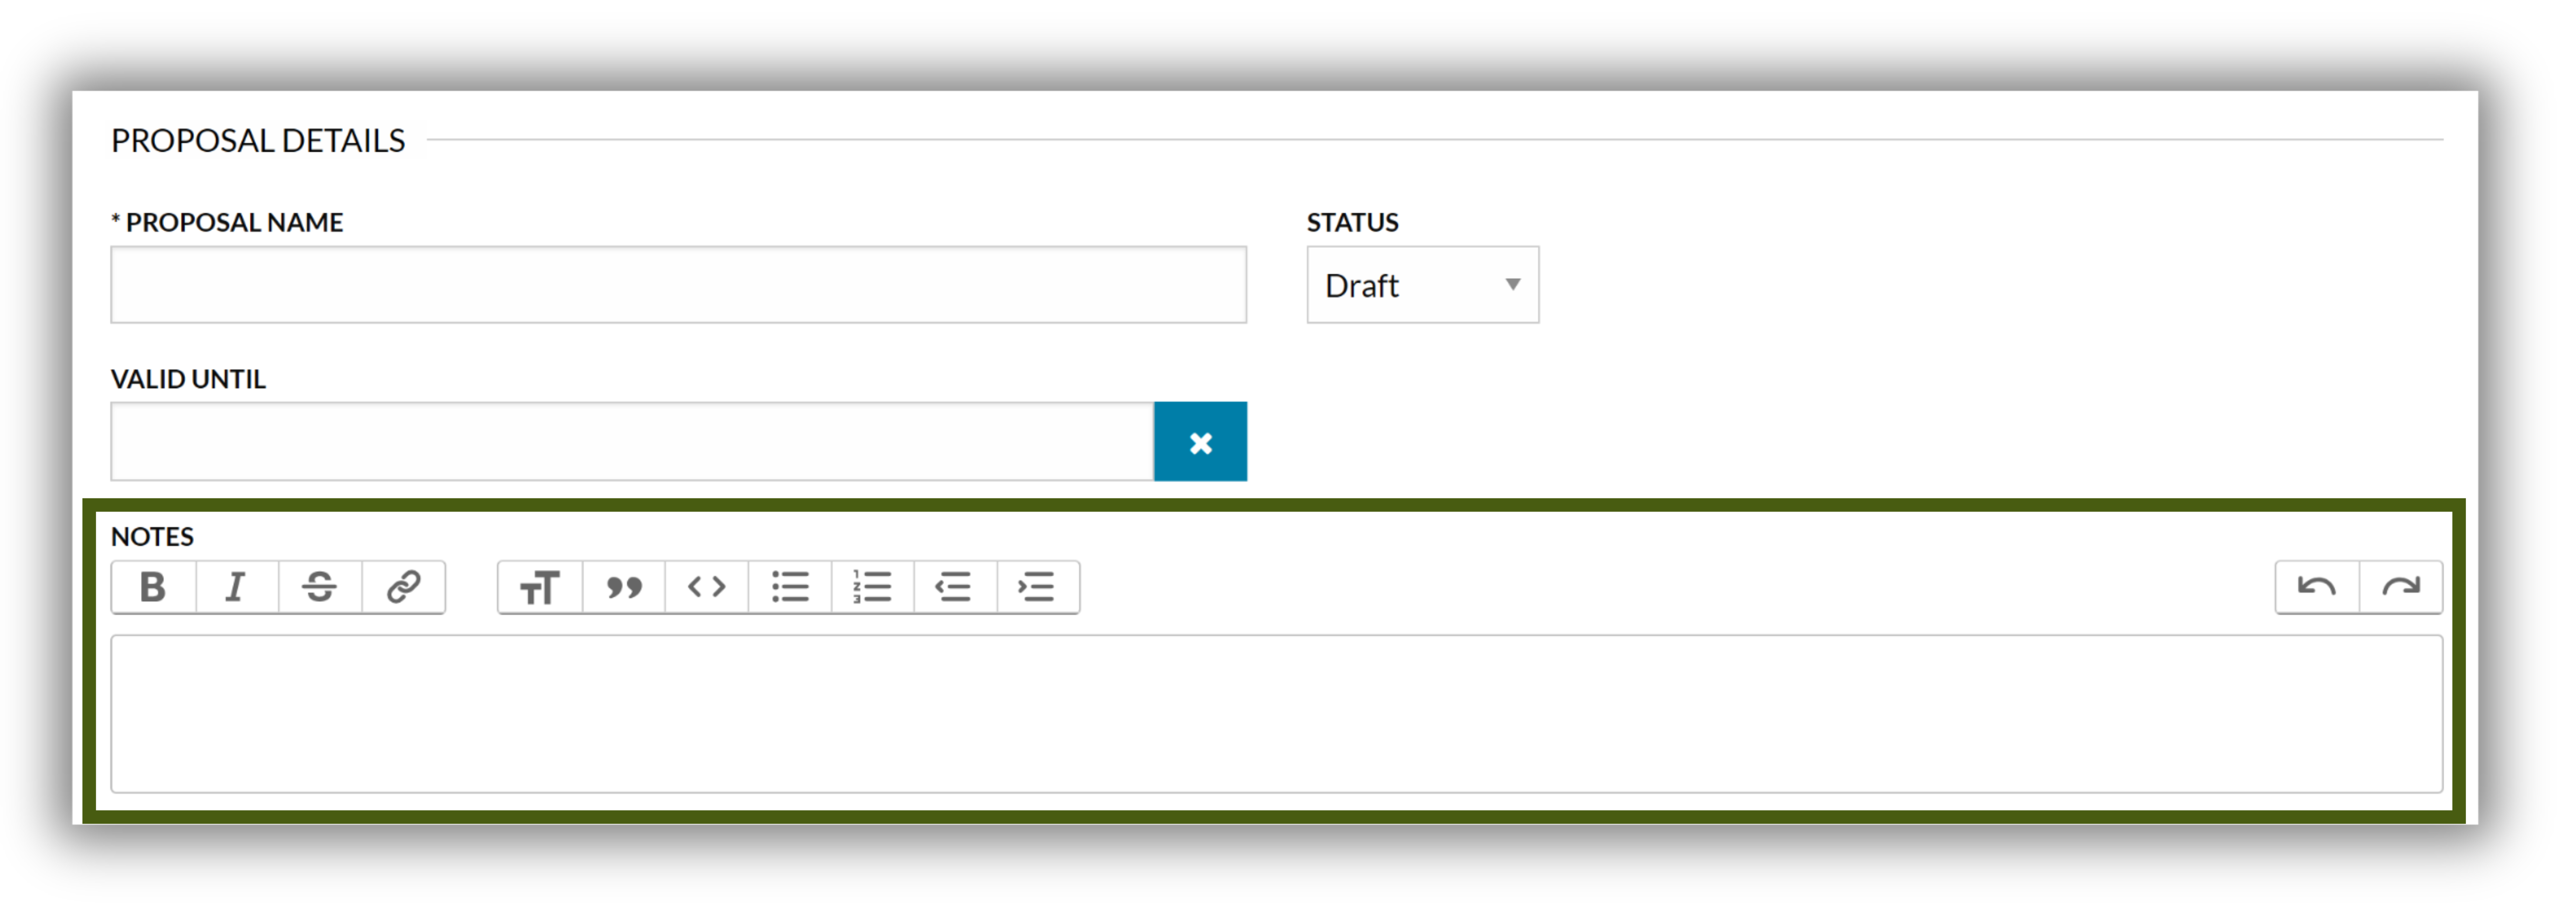This screenshot has height=903, width=2576.
Task: Start a numbered list
Action: click(873, 587)
